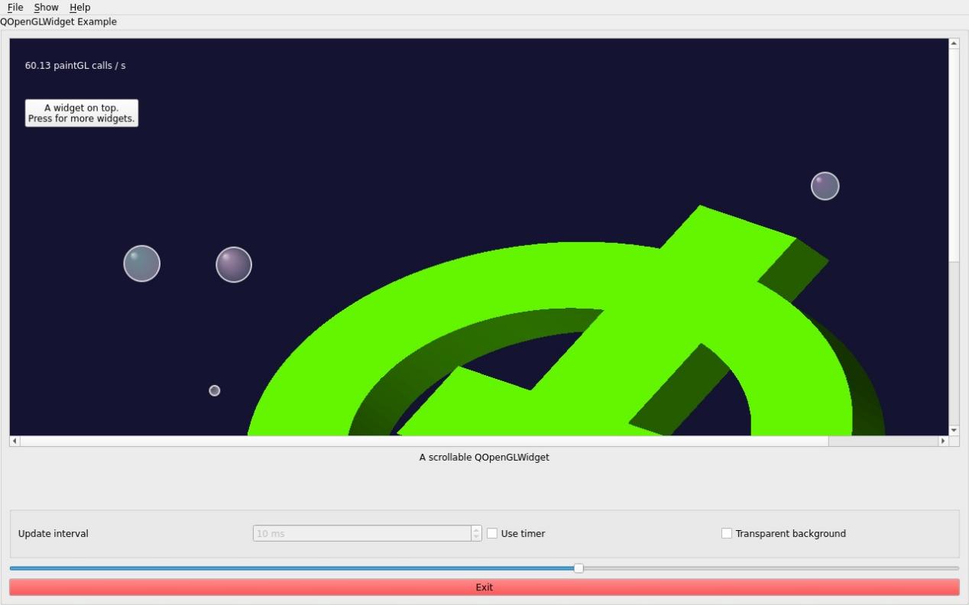Click the purple bubble beside the teal bubble

pos(234,264)
